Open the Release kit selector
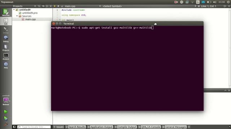Screen dimensions: 231x129 6,101
